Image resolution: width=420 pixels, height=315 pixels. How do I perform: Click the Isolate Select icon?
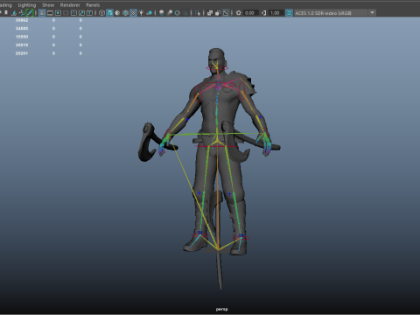(x=198, y=13)
